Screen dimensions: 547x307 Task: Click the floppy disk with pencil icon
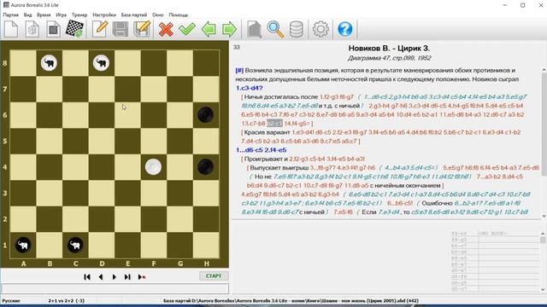click(x=142, y=29)
